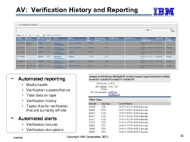Jump to page 3 of results
Viewport: 190px width, 142px height.
pos(26,35)
